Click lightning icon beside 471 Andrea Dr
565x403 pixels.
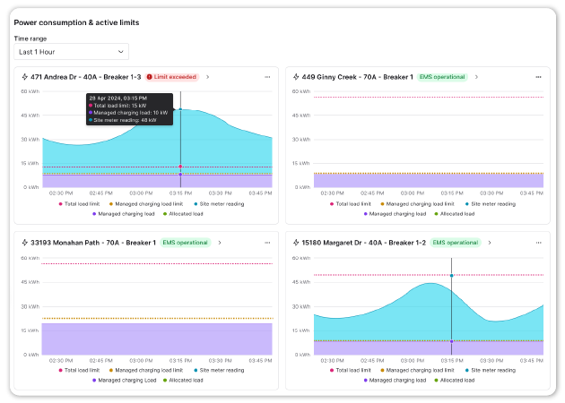pos(24,77)
